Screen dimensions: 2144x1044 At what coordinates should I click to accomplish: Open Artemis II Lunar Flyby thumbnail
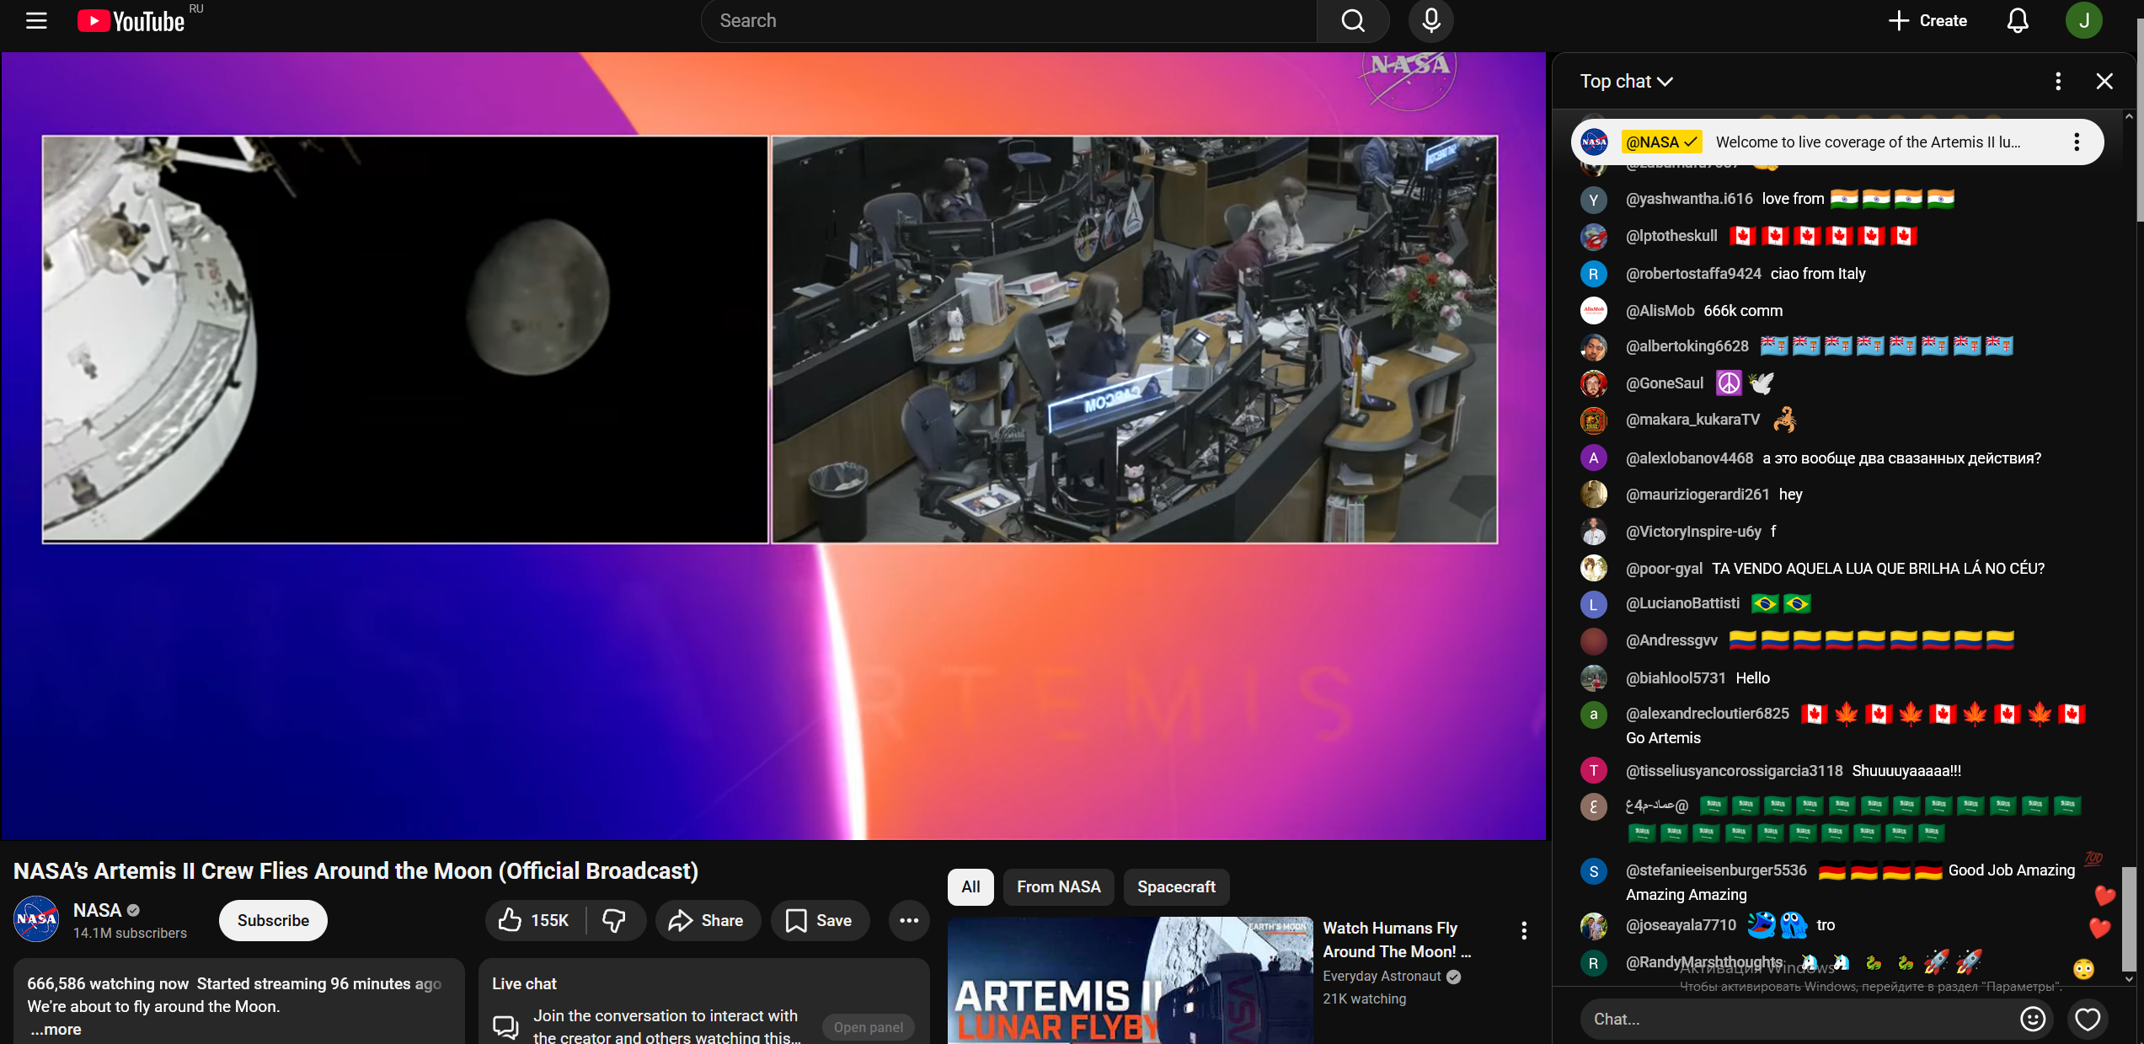[x=1130, y=980]
